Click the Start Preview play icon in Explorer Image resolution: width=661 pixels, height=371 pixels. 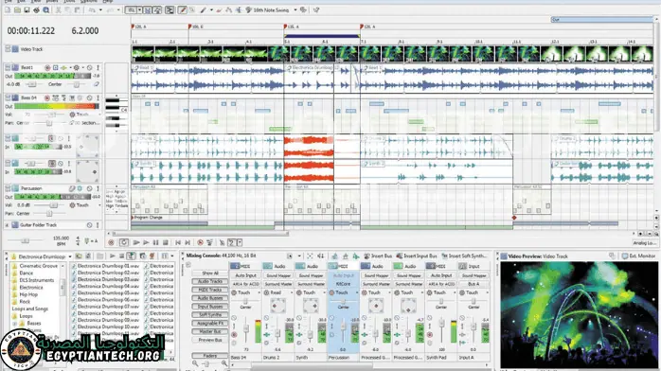[112, 256]
